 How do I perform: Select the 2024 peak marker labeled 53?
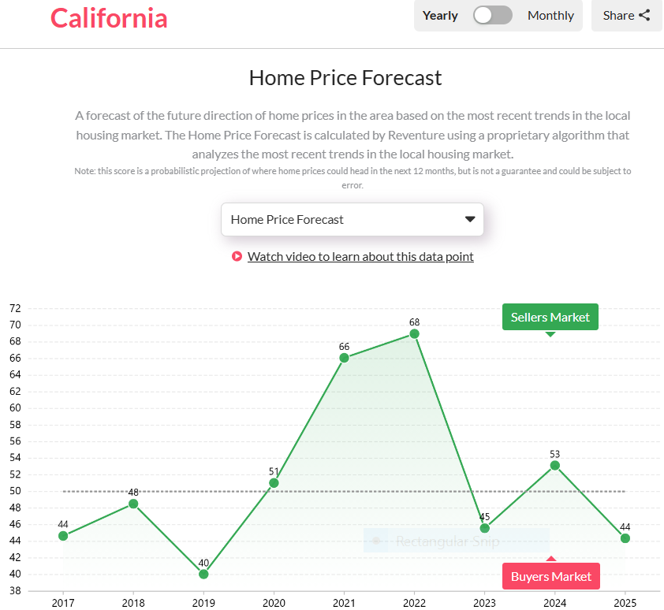[554, 466]
